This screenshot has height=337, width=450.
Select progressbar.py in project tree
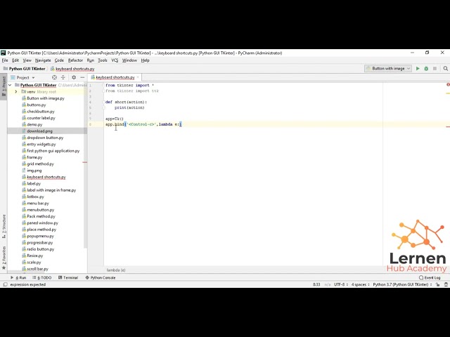[40, 242]
